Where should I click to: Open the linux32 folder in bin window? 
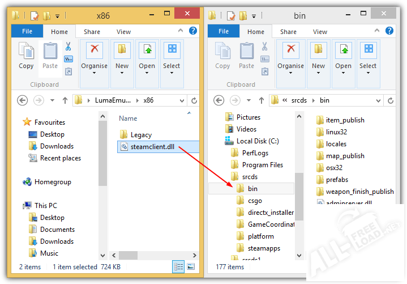[x=336, y=132]
